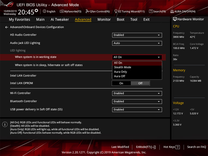This screenshot has width=208, height=156.
Task: Click the Hardware Monitor screen icon
Action: 175,19
